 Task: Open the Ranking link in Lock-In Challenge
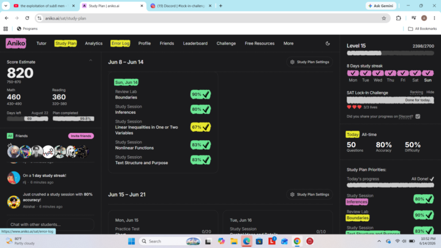pyautogui.click(x=417, y=92)
